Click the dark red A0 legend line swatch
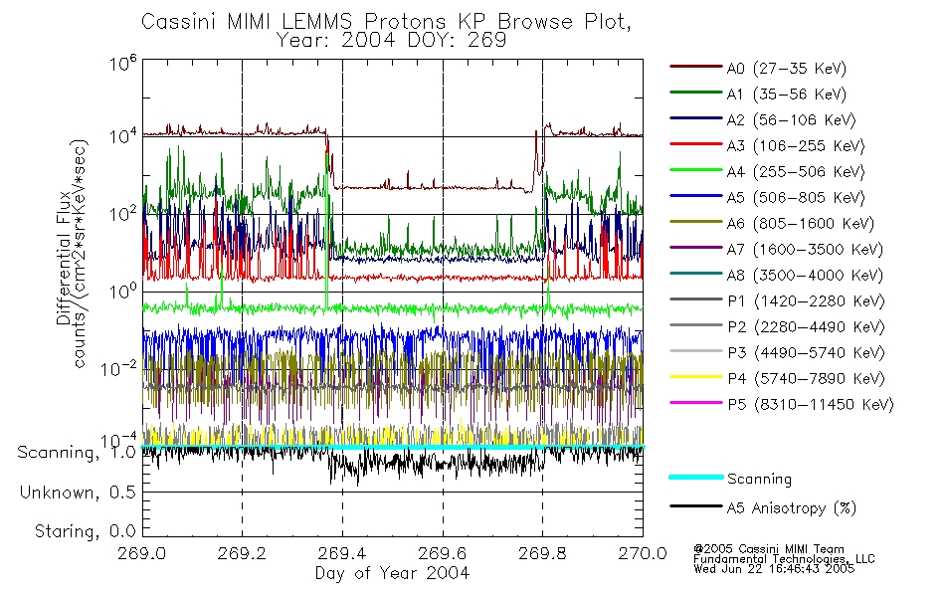Screen dimensions: 945x597 pos(696,67)
